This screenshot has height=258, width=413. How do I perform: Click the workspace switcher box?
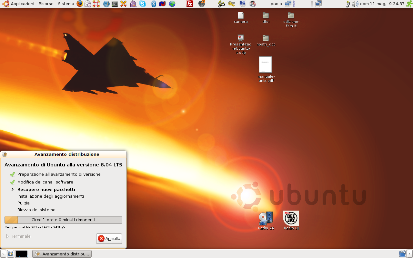click(x=22, y=254)
